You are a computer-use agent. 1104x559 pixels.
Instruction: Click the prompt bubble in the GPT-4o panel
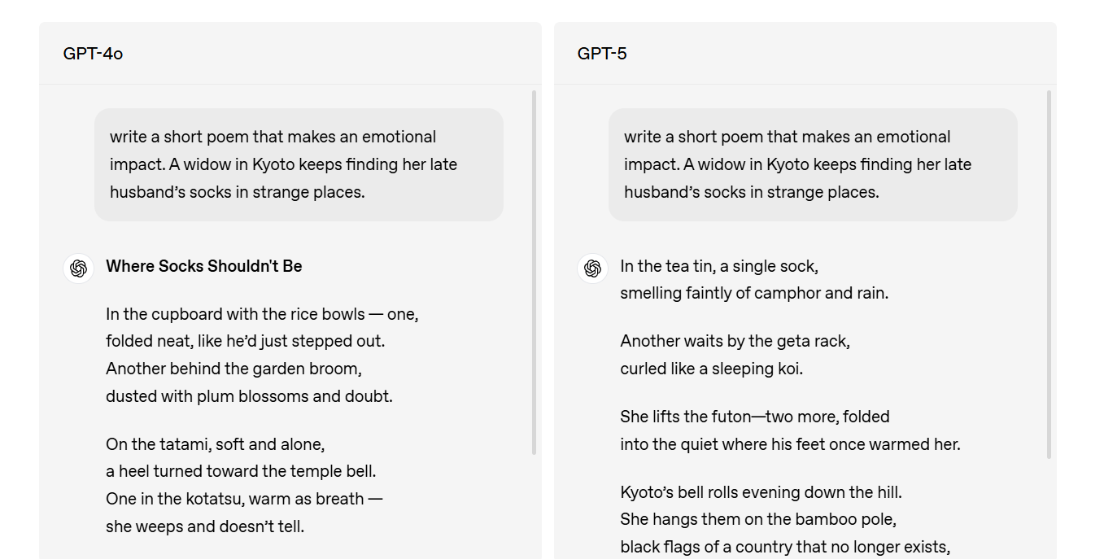pyautogui.click(x=299, y=164)
